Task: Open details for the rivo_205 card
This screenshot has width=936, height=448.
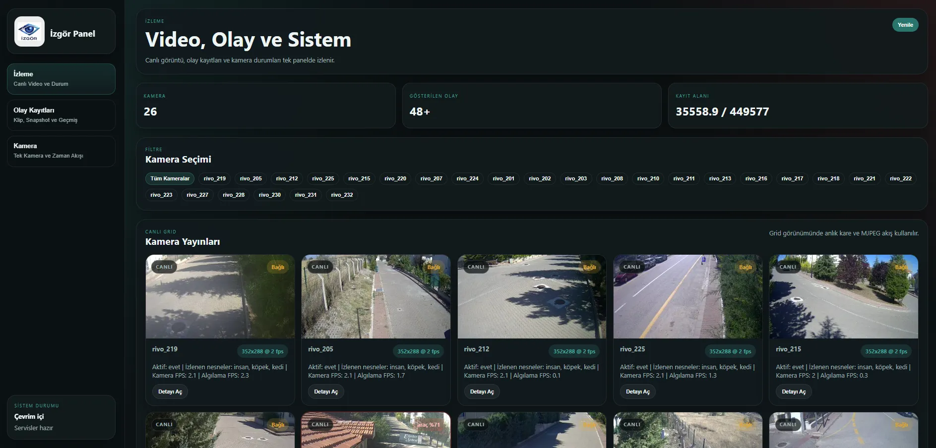Action: point(326,392)
